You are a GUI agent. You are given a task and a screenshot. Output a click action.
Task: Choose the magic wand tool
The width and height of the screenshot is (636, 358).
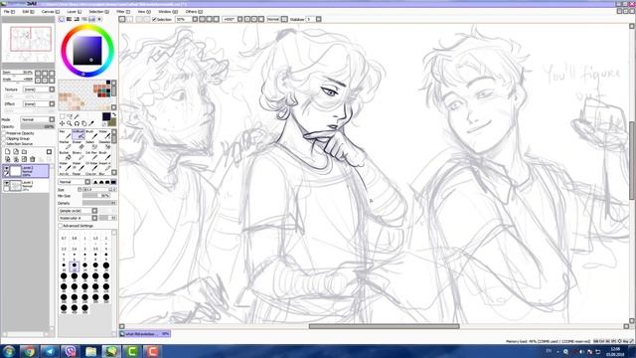click(77, 116)
